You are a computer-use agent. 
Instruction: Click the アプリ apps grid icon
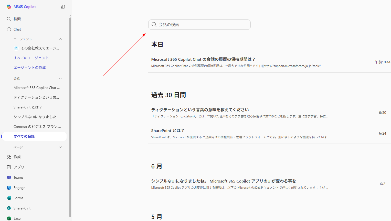pos(9,167)
